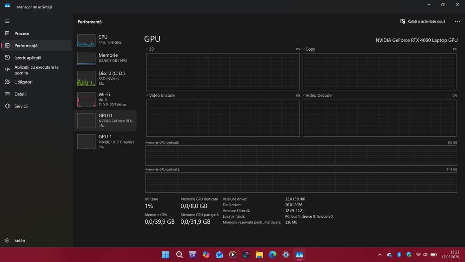465x262 pixels.
Task: Click the Servicii puzzle icon
Action: coord(7,106)
